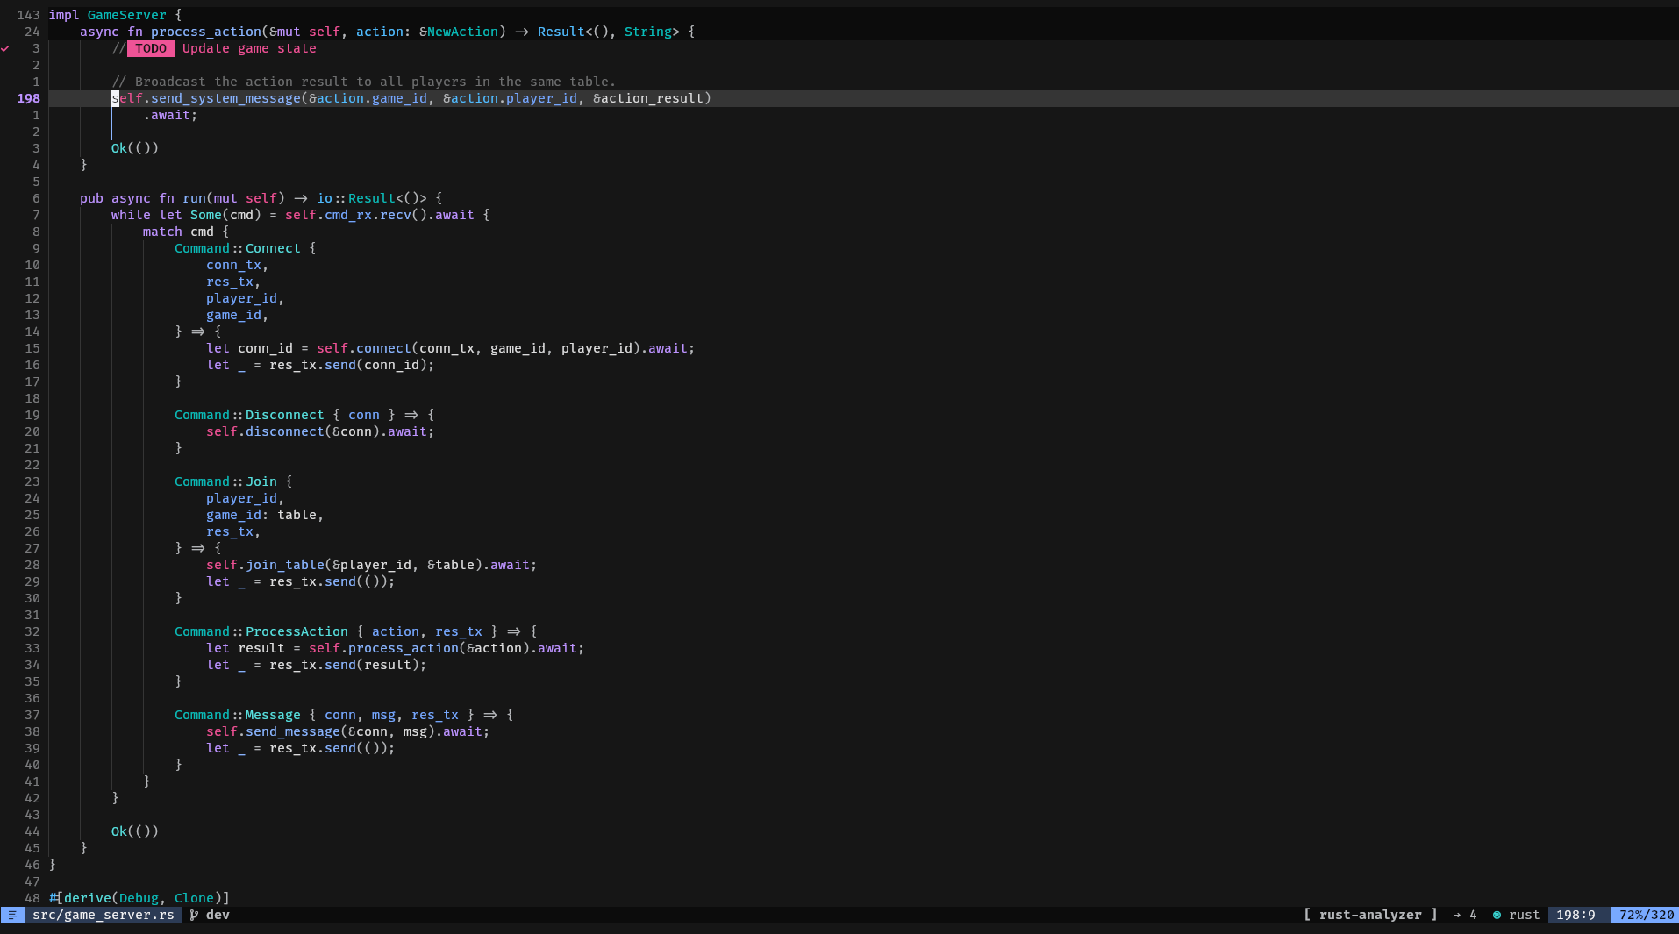Click the current line number 198
This screenshot has height=934, width=1679.
28,98
